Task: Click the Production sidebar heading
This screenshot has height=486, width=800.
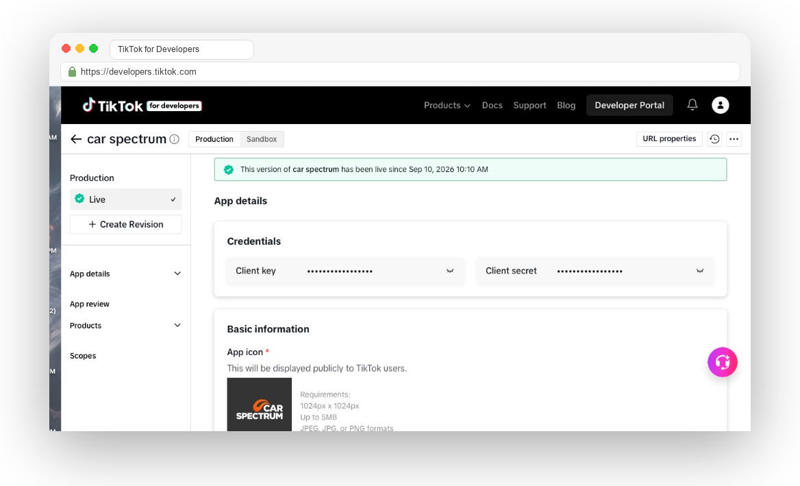Action: (x=92, y=178)
